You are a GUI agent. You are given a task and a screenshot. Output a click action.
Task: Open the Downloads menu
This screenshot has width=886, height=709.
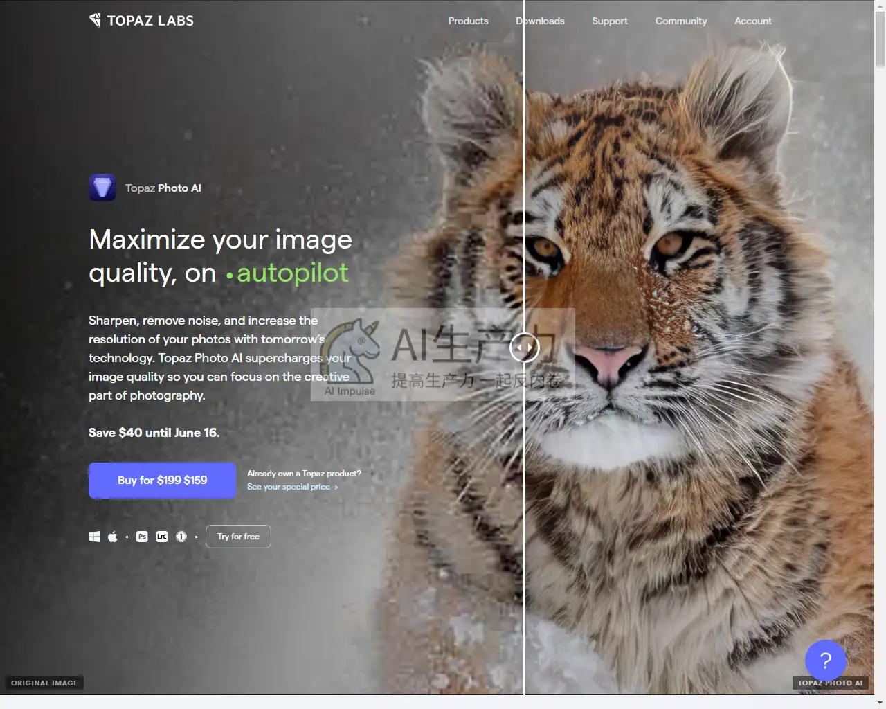coord(540,21)
